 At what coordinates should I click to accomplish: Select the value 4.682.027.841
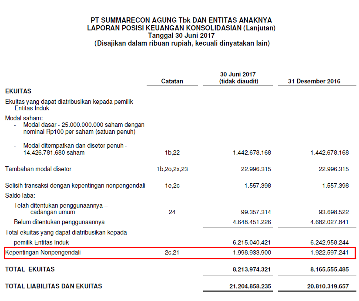click(329, 222)
